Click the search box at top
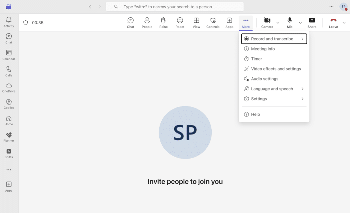Screen dimensions: 350x213 (175, 7)
